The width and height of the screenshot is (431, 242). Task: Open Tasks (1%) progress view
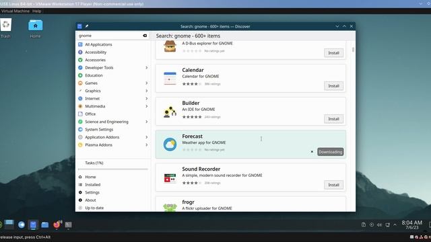point(94,163)
